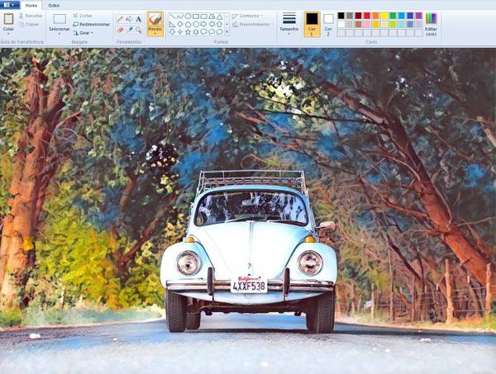
Task: Pick the five-point star shape
Action: (x=188, y=32)
